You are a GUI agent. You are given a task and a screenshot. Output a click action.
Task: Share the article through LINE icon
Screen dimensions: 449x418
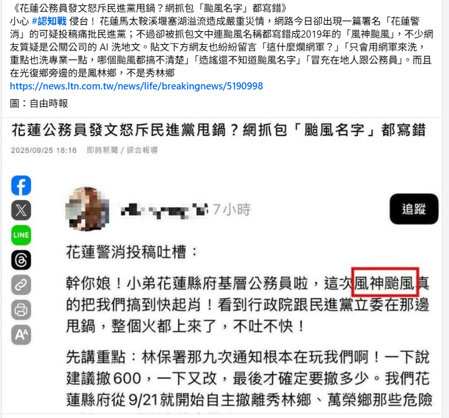(x=21, y=235)
